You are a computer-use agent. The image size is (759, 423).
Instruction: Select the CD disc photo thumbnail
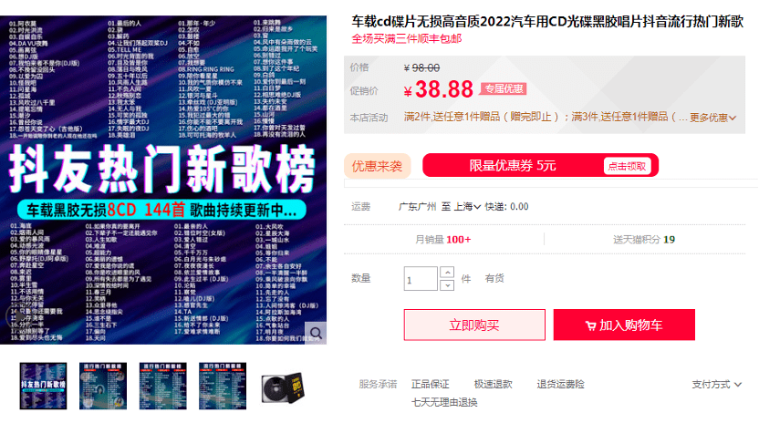click(x=283, y=387)
